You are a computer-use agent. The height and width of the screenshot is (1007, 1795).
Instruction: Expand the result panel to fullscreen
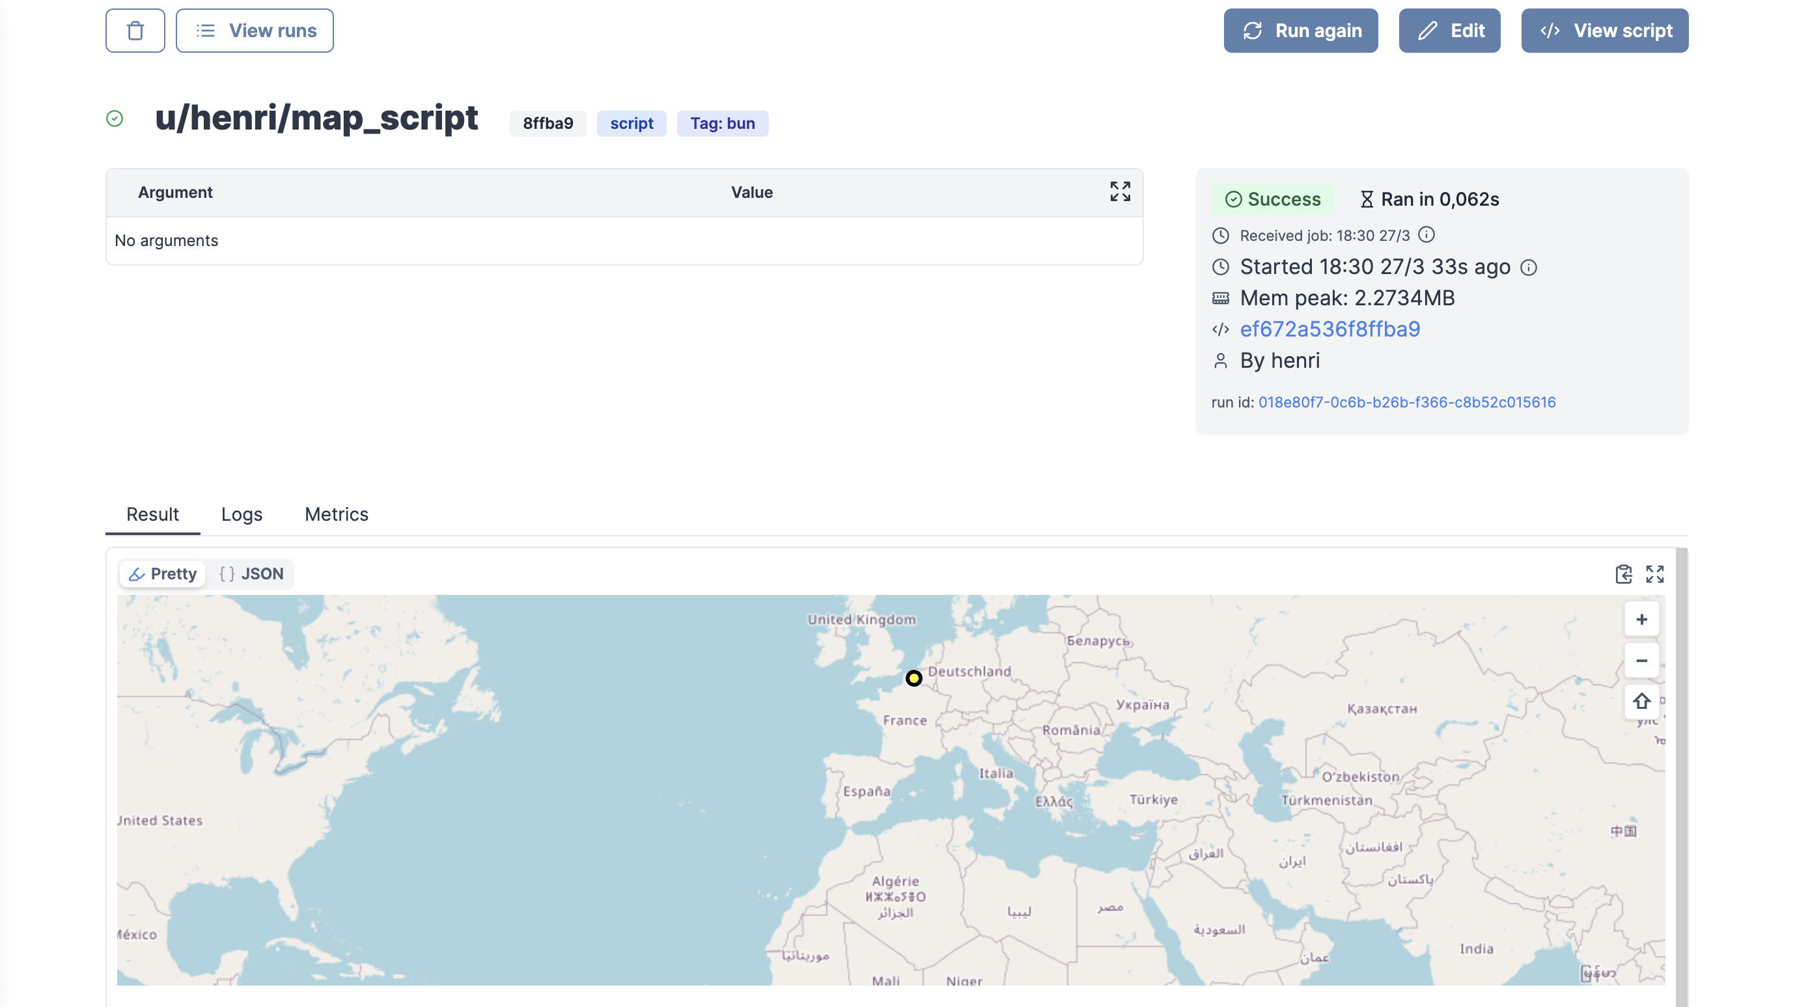tap(1654, 573)
